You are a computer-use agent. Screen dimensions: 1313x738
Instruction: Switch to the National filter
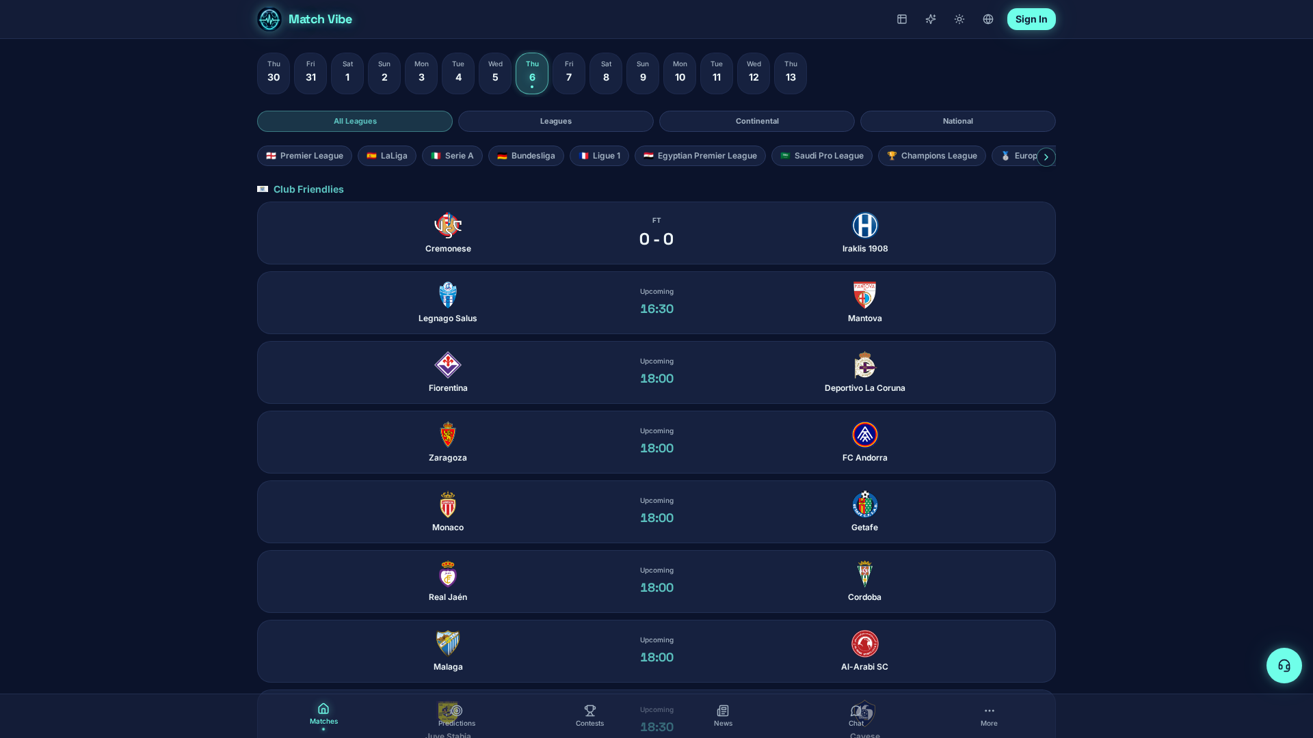click(958, 121)
